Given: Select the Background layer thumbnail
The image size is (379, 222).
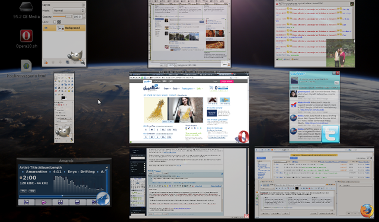Looking at the screenshot, I should coord(60,28).
